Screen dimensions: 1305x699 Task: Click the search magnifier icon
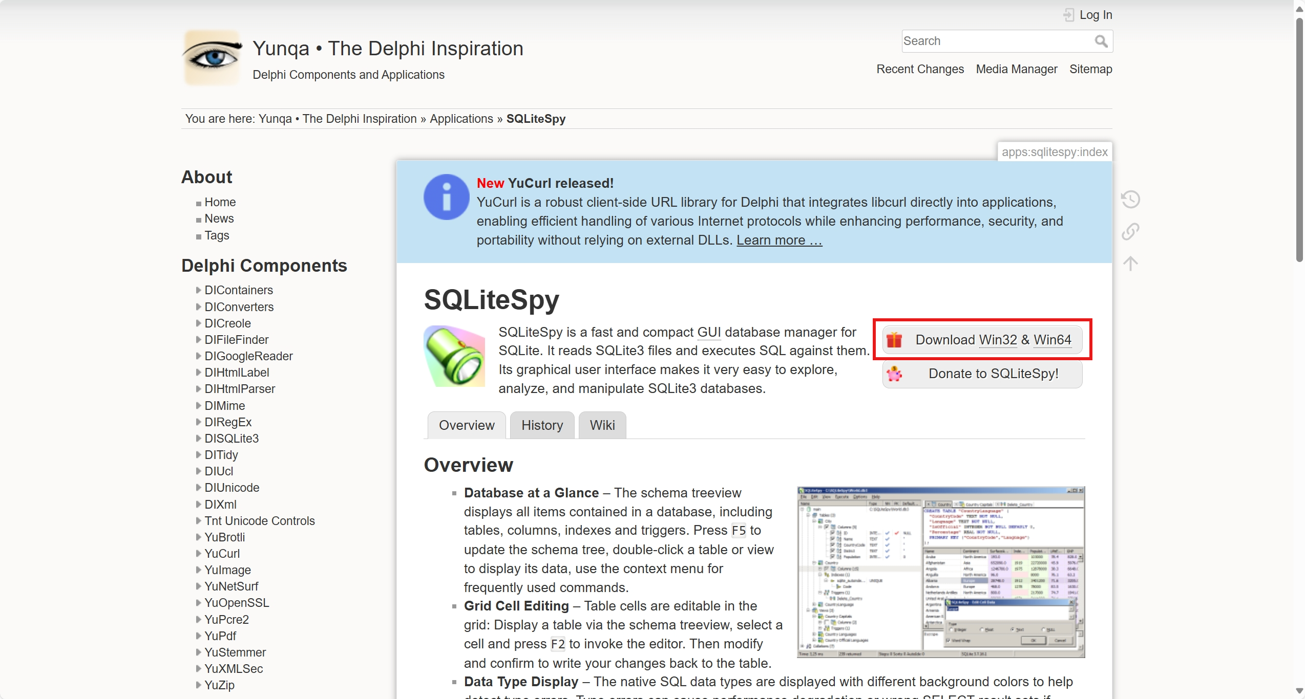1101,41
